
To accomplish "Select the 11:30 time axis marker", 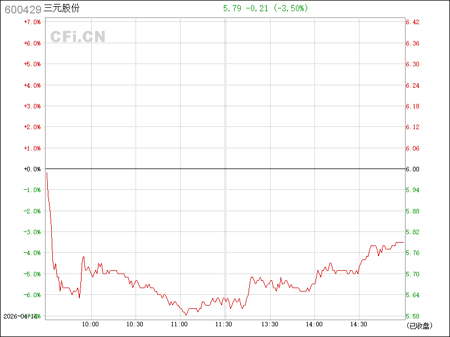I will (x=224, y=324).
